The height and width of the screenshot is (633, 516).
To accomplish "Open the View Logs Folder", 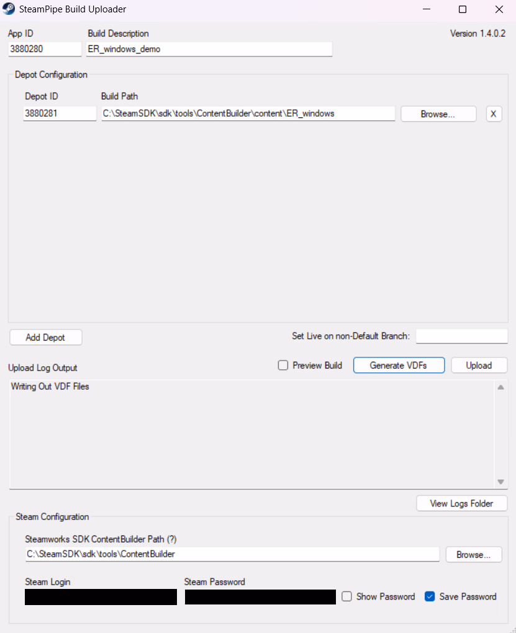I will point(461,503).
